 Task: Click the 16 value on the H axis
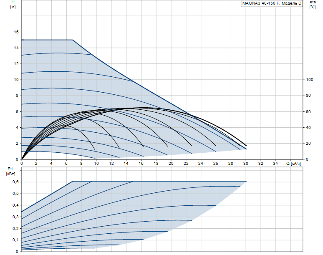(16, 32)
